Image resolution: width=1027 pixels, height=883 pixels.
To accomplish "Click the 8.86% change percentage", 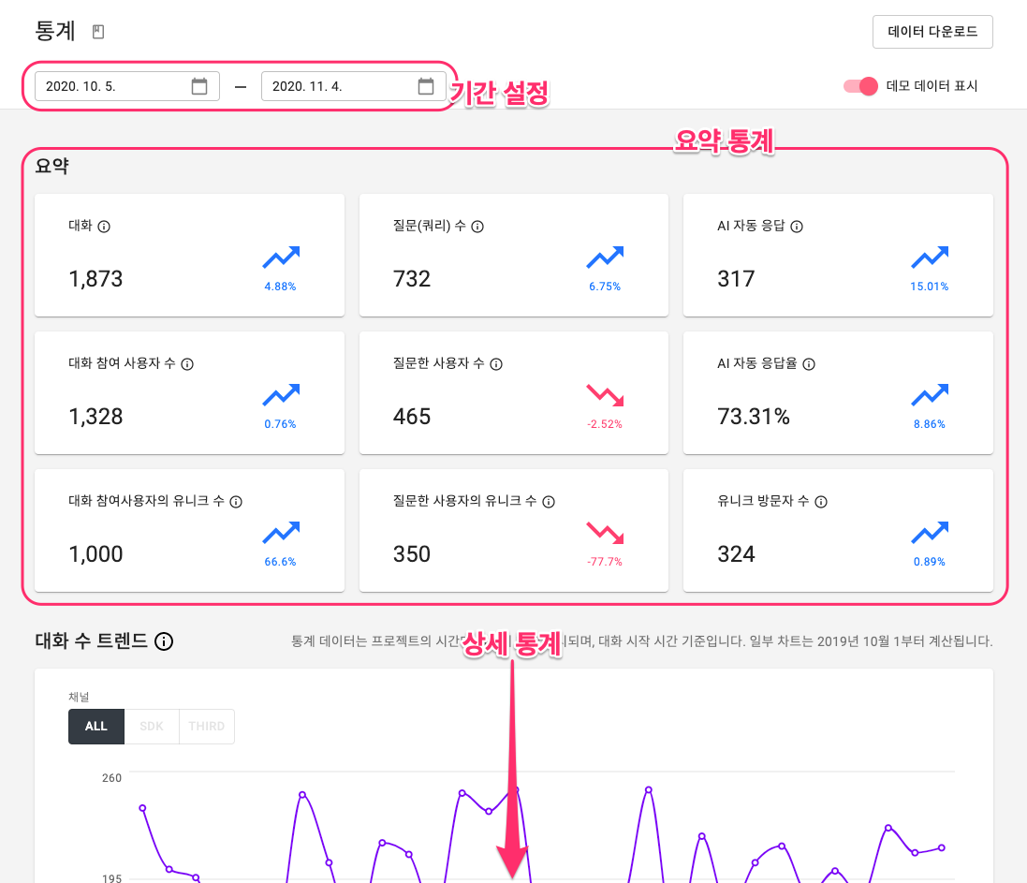I will (930, 424).
